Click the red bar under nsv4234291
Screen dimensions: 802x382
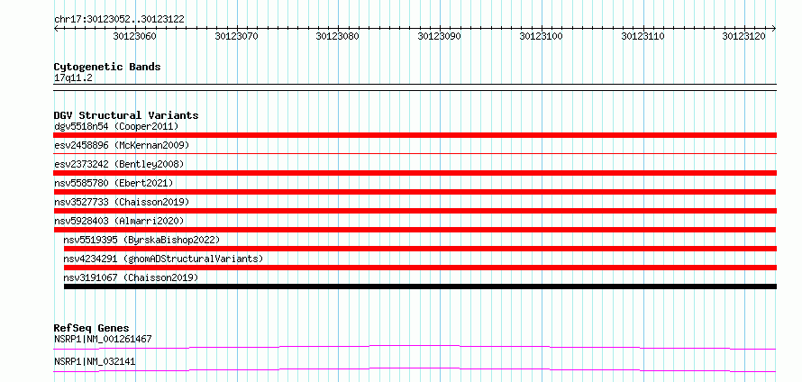421,268
